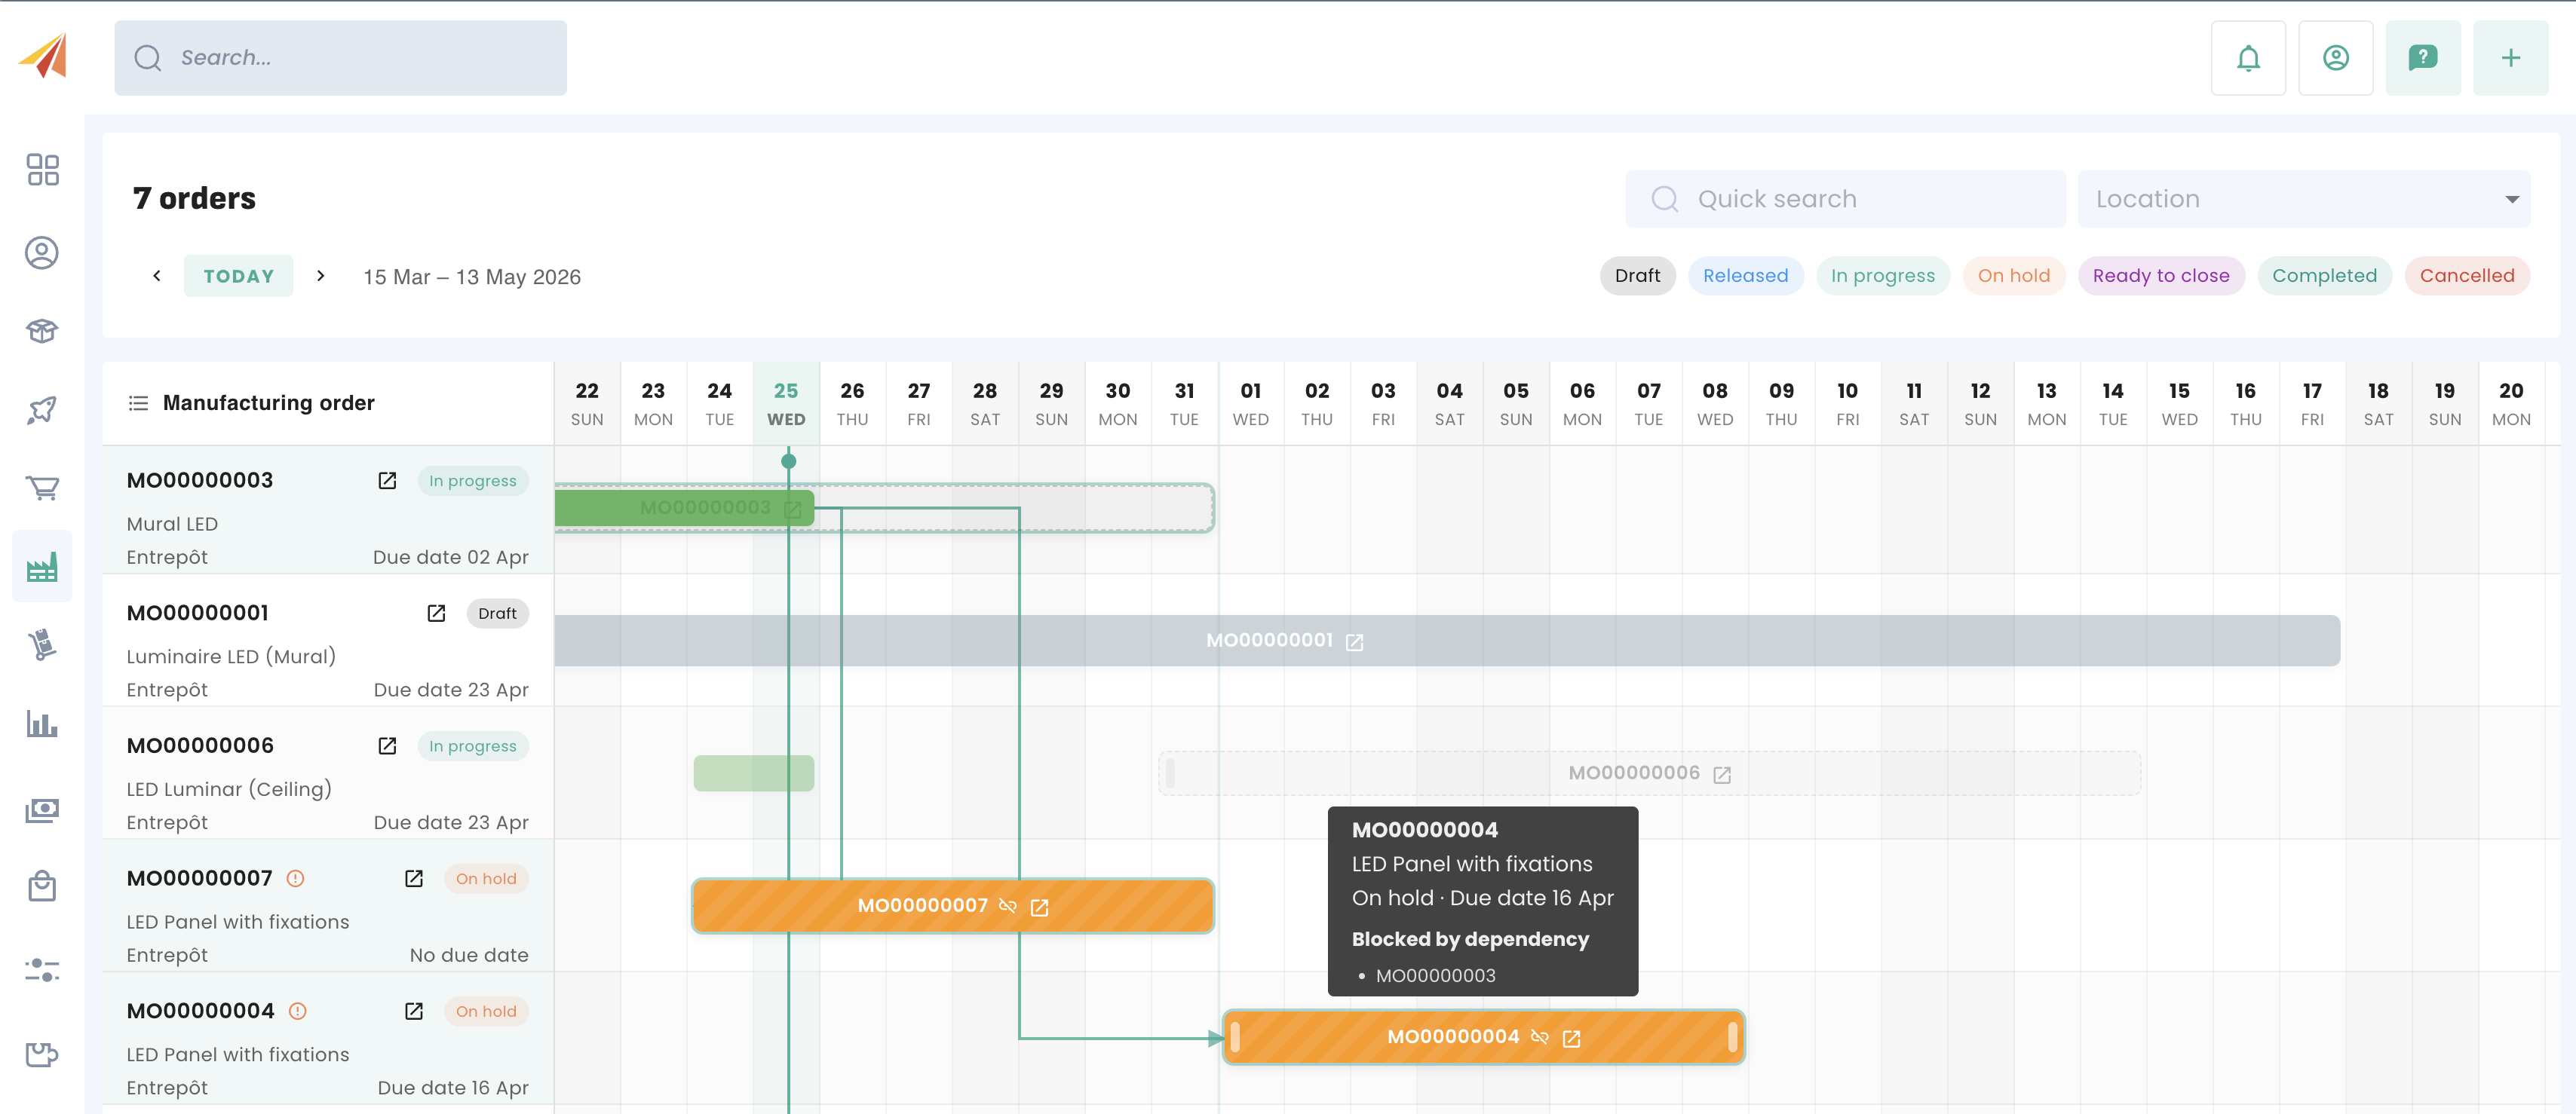Open the notifications bell

coord(2247,58)
